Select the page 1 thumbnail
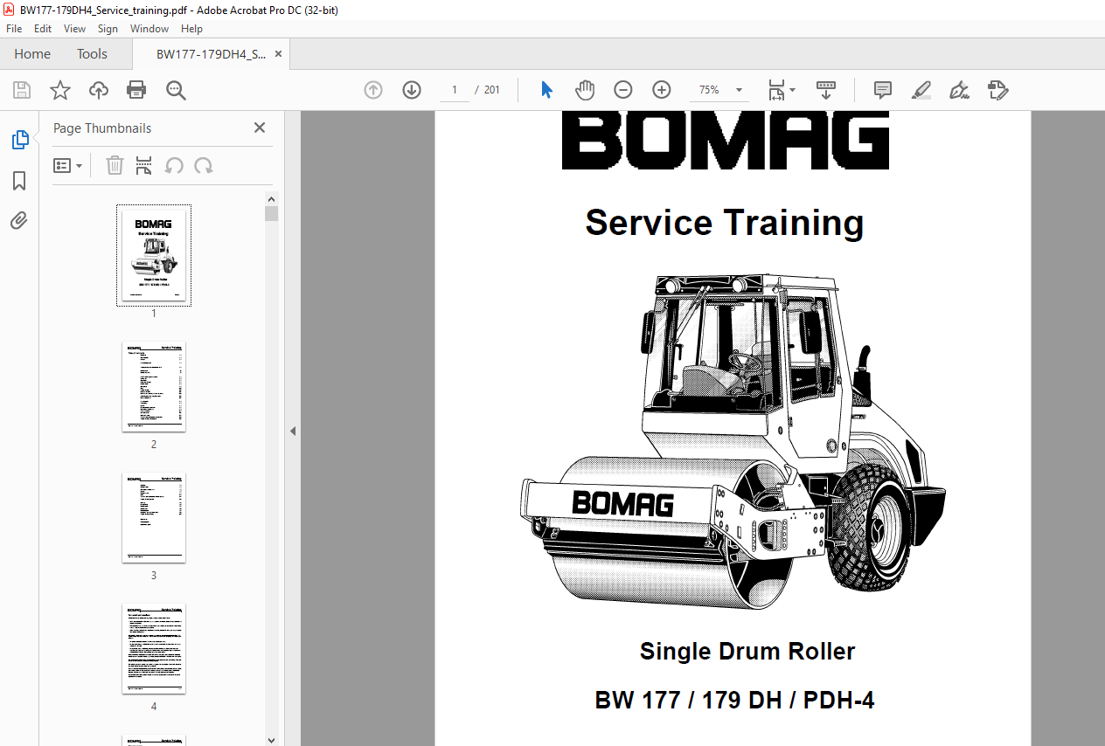This screenshot has width=1105, height=746. [154, 255]
